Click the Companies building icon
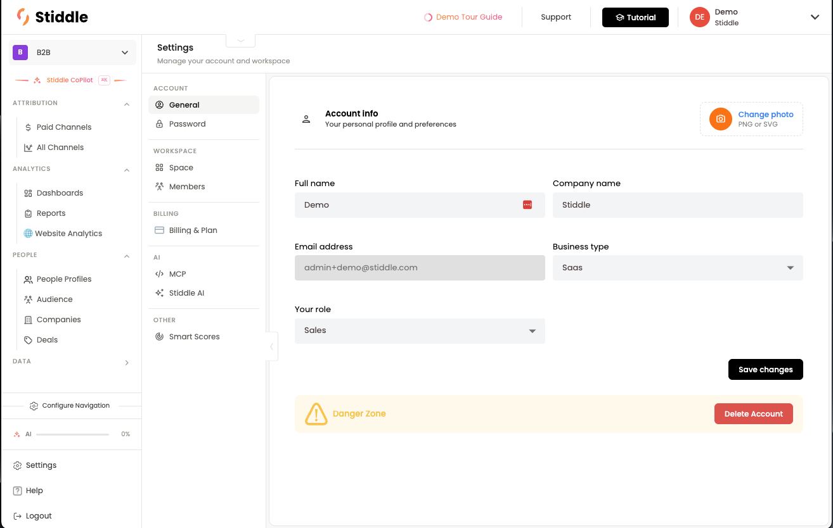This screenshot has height=528, width=833. pyautogui.click(x=28, y=320)
